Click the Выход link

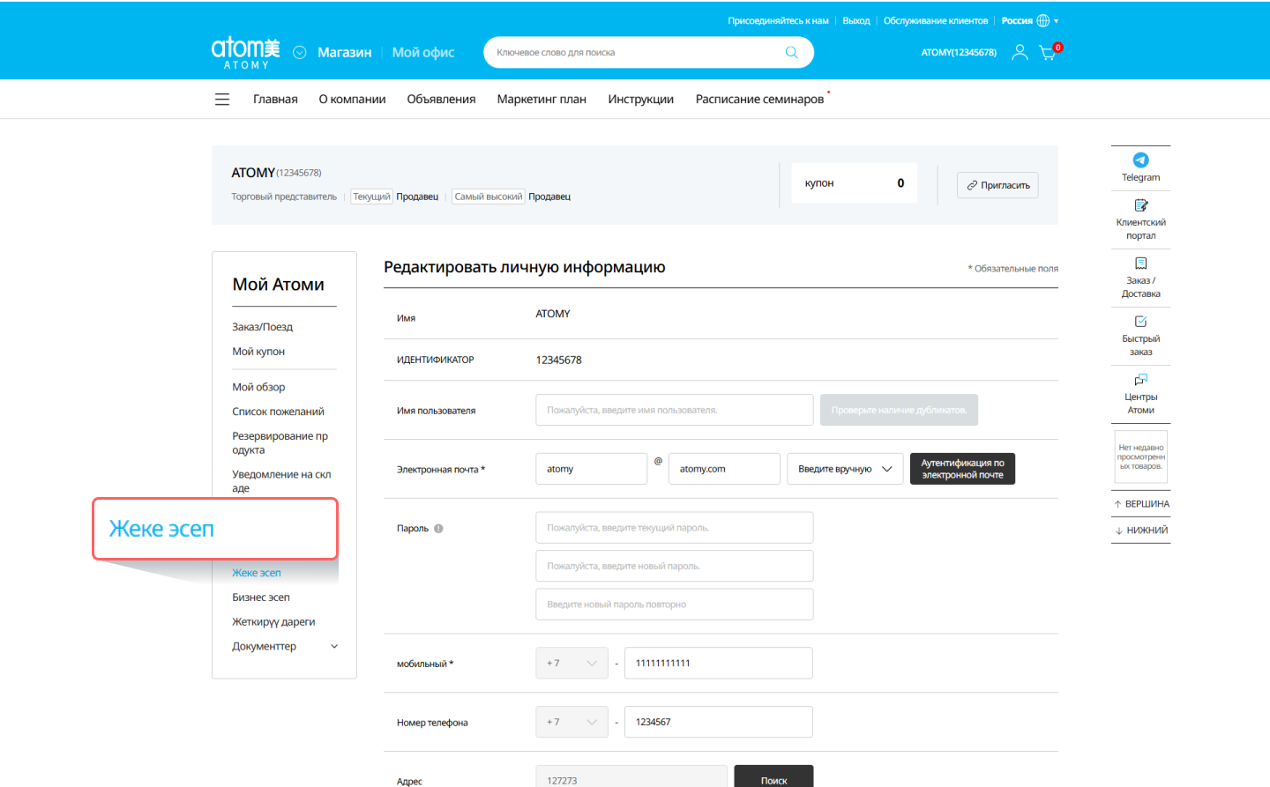(x=856, y=20)
